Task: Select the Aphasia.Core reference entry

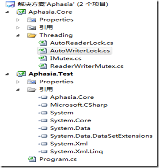Action: coord(72,97)
